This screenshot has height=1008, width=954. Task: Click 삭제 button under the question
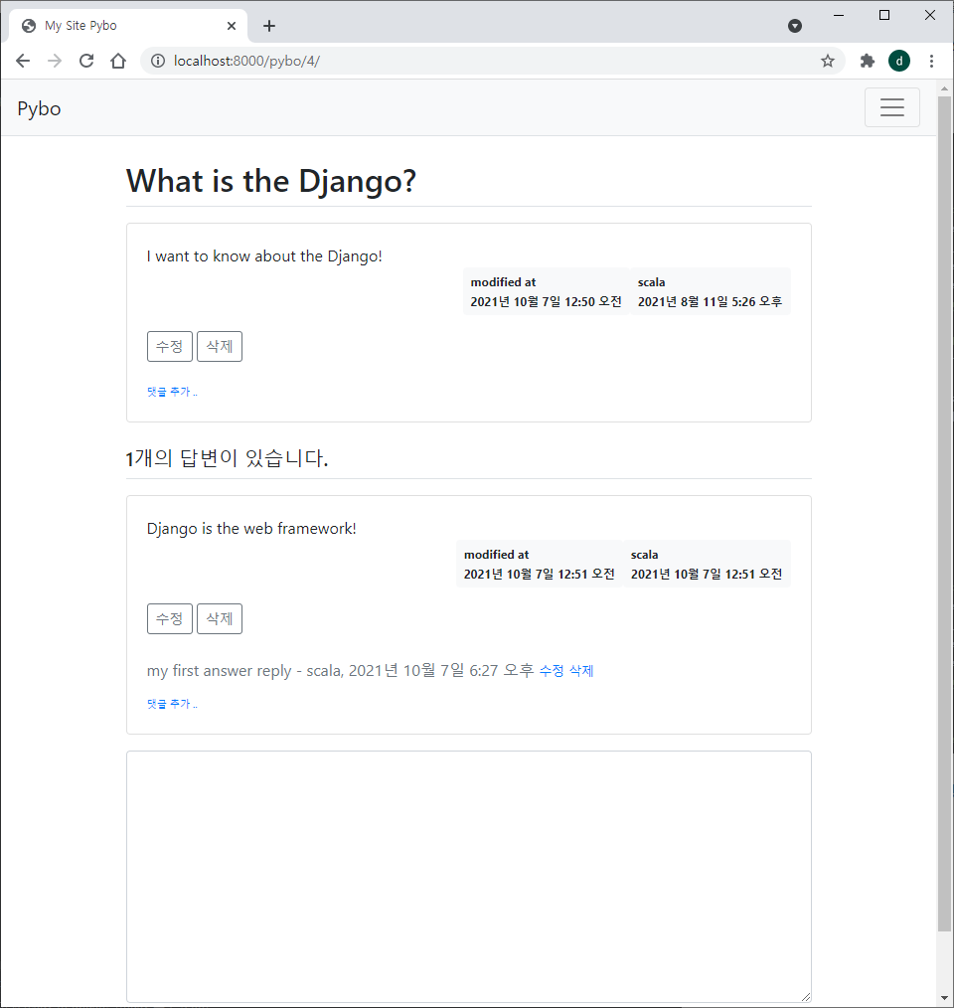click(x=220, y=347)
